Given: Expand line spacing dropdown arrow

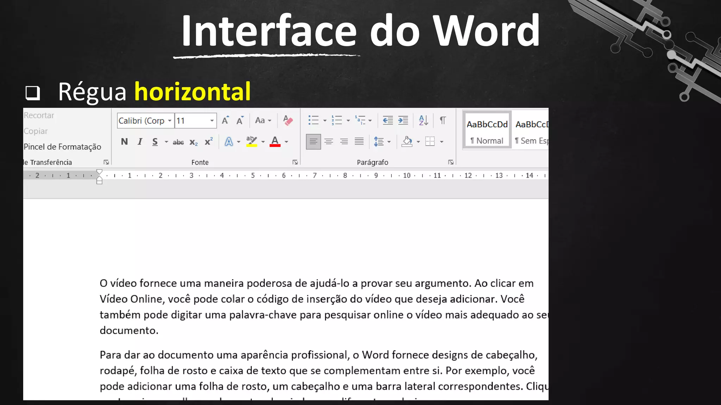Looking at the screenshot, I should pyautogui.click(x=389, y=142).
